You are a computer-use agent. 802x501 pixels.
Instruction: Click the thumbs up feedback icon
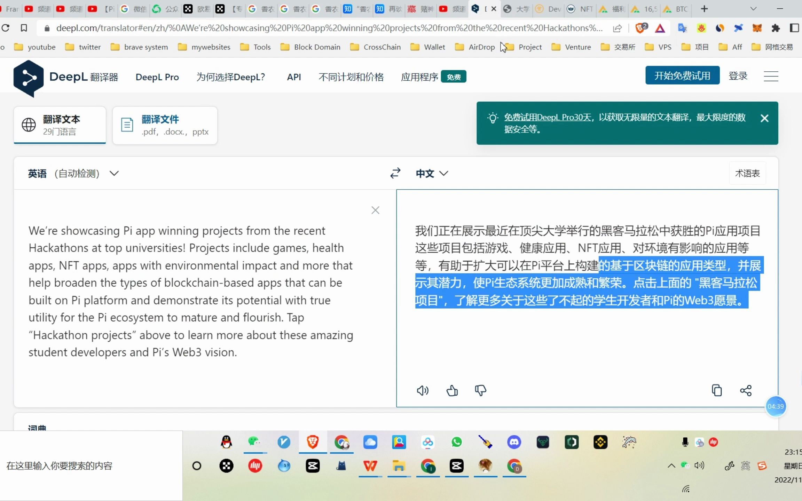tap(451, 390)
